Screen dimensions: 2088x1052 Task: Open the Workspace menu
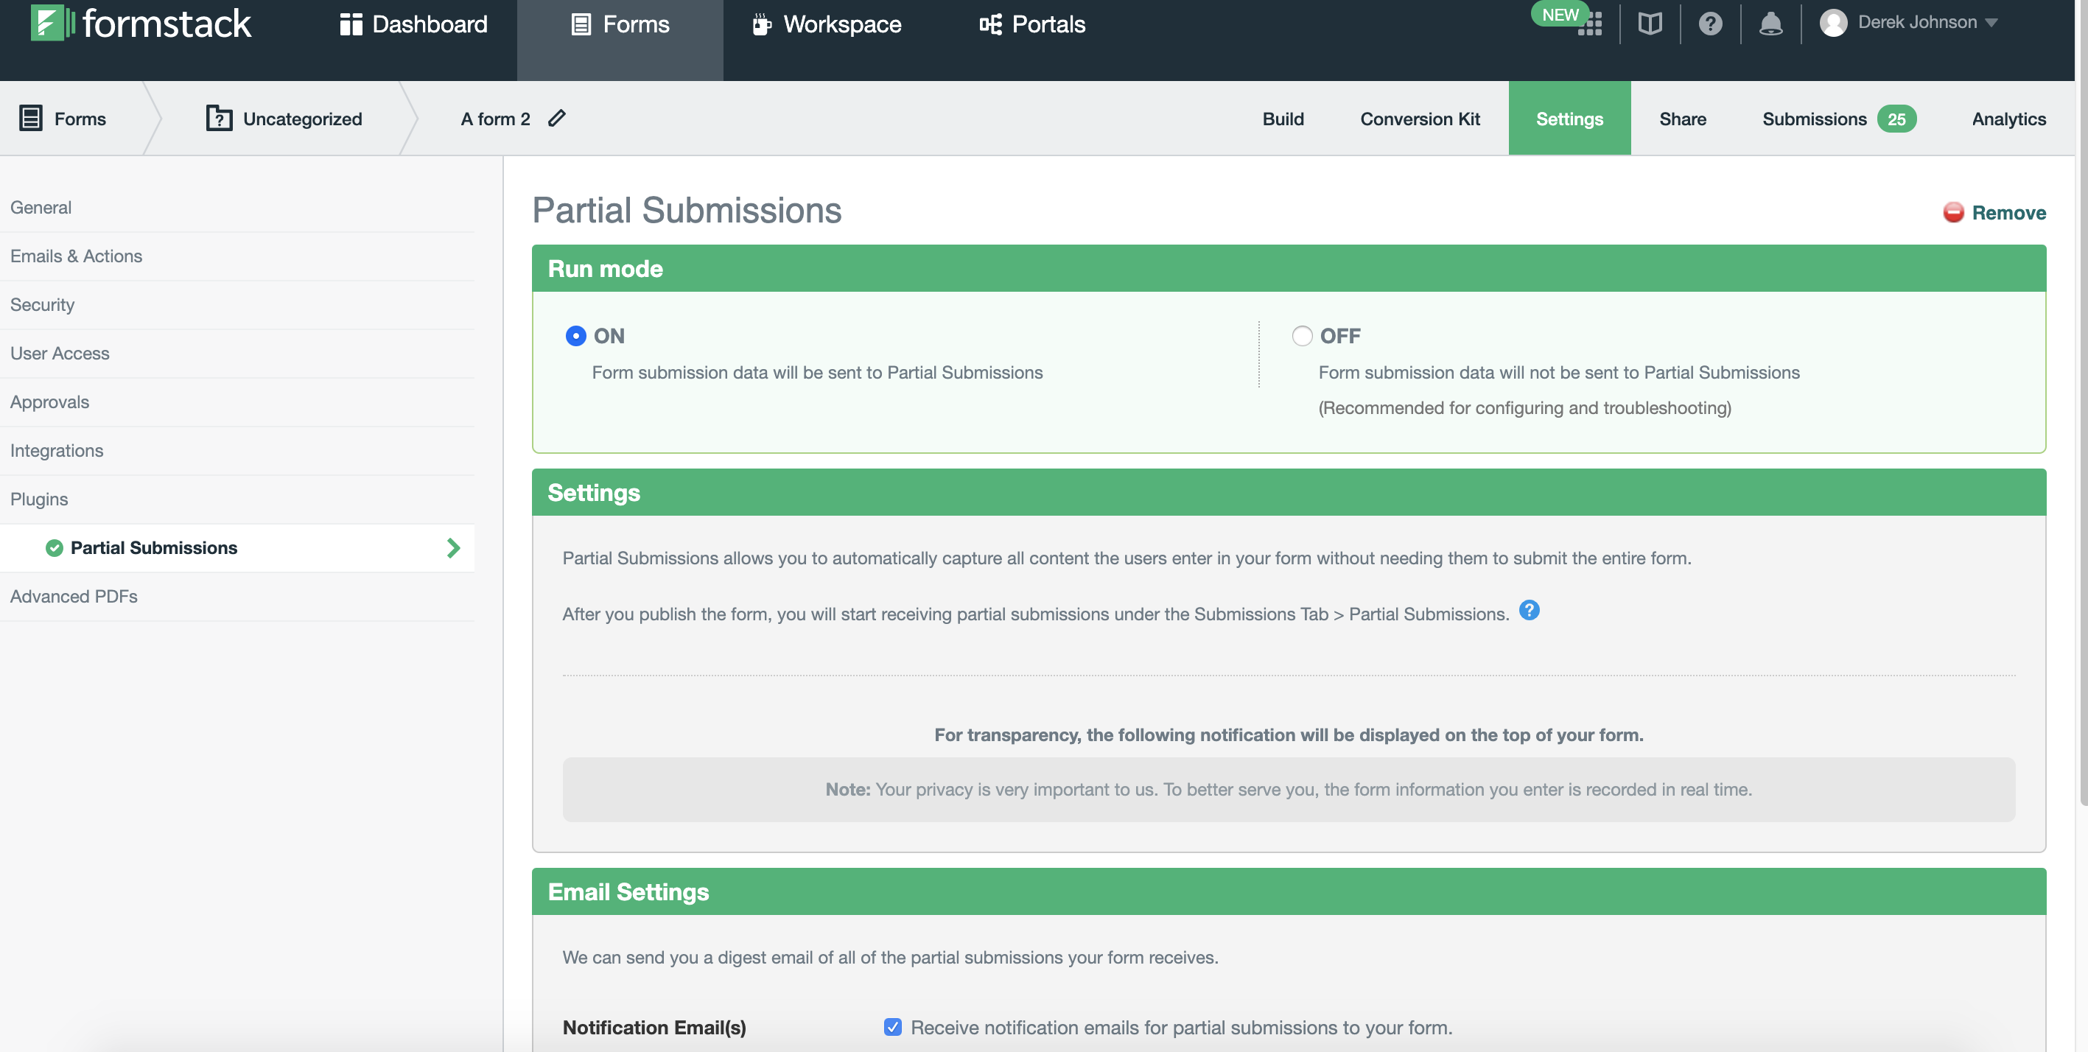[825, 24]
